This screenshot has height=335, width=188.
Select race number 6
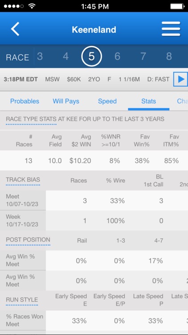pyautogui.click(x=118, y=56)
